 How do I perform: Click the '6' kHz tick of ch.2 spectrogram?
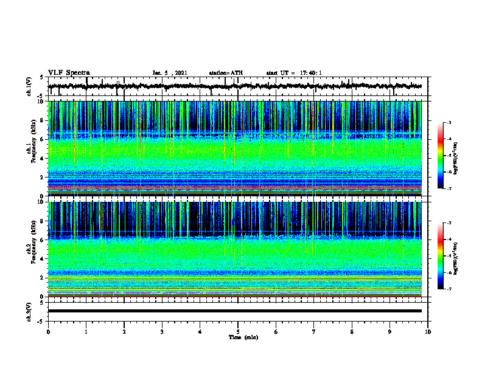[x=43, y=240]
